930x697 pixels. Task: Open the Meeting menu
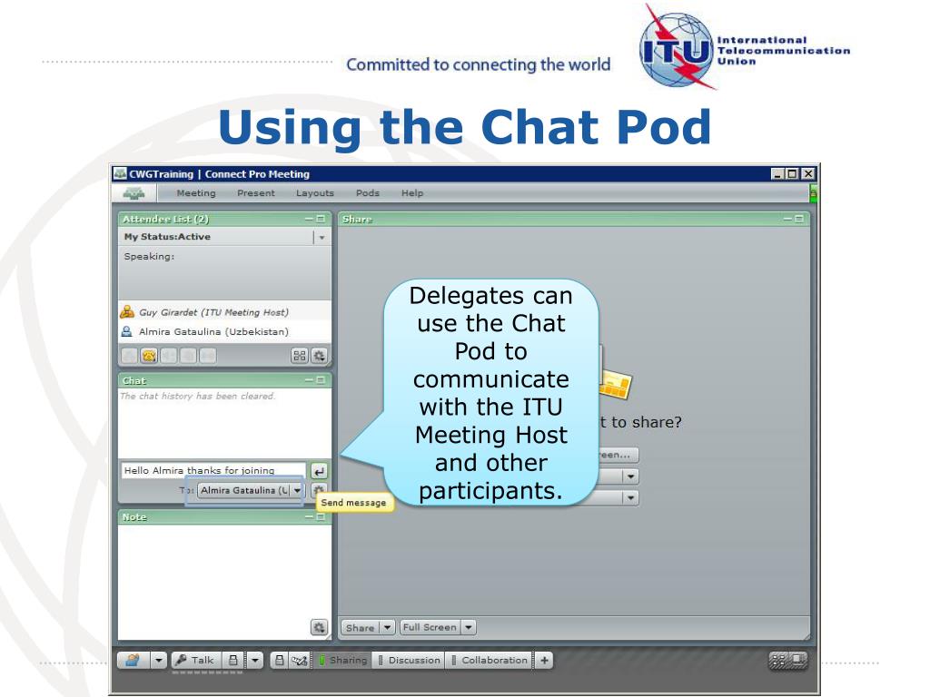196,193
